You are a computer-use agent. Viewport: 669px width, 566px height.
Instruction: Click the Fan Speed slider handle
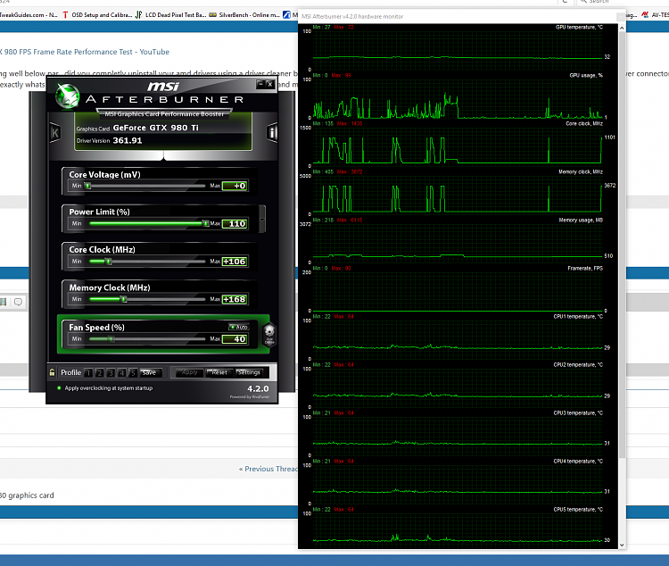coord(111,339)
